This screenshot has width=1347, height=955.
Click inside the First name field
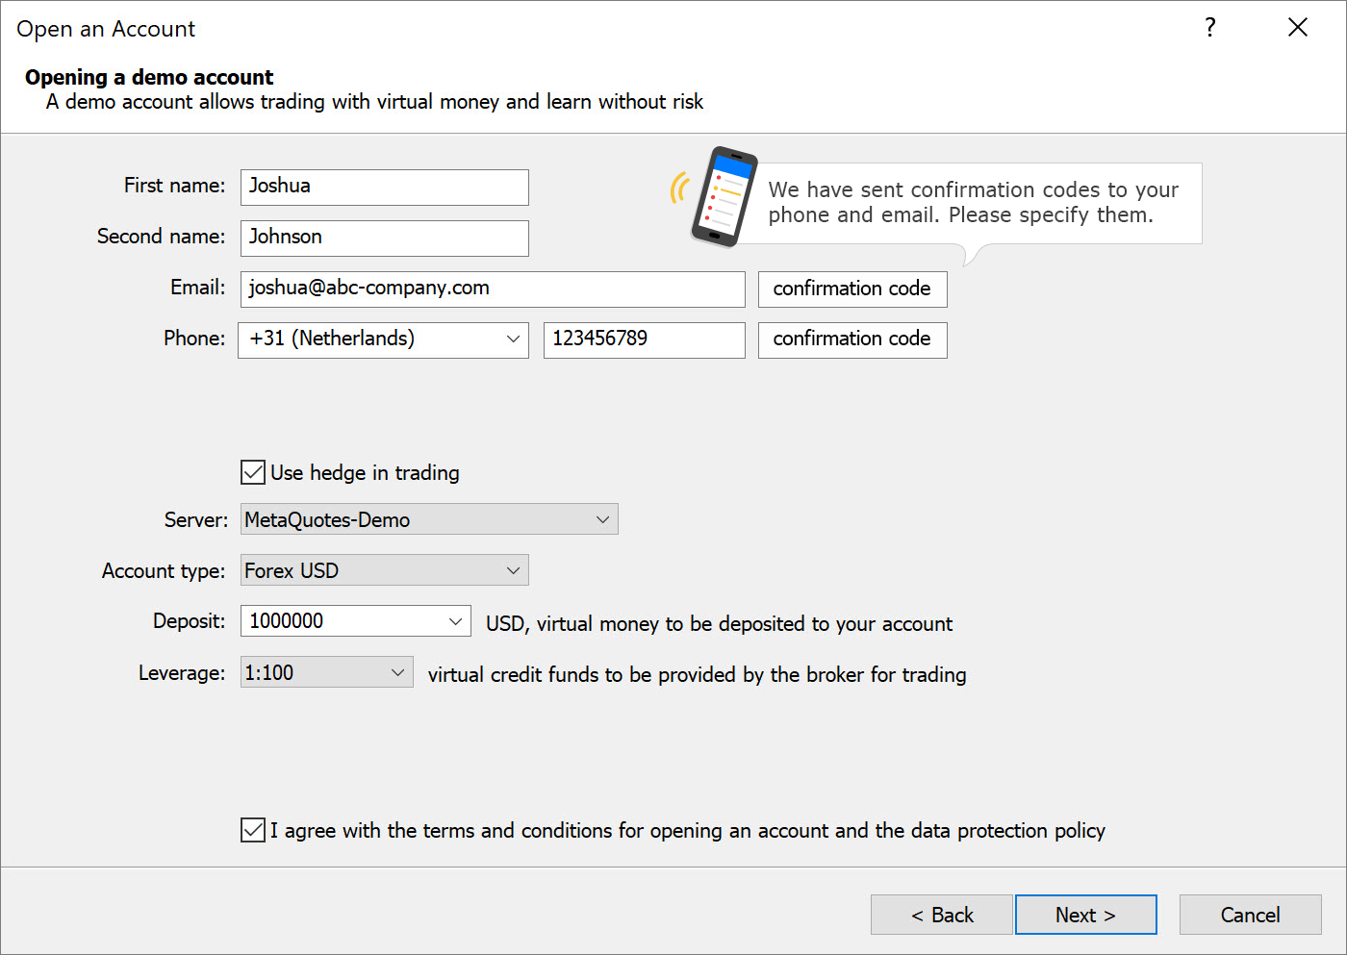point(384,187)
